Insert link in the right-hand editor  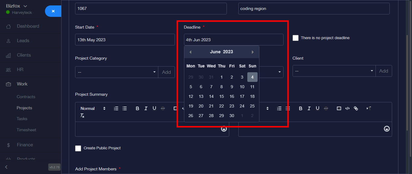click(x=356, y=108)
